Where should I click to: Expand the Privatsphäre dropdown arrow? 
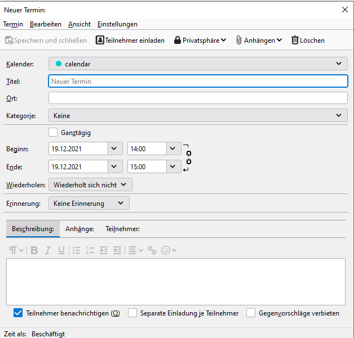[224, 40]
